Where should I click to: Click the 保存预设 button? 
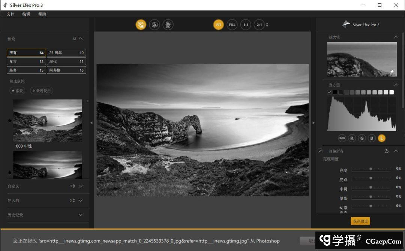(360, 221)
